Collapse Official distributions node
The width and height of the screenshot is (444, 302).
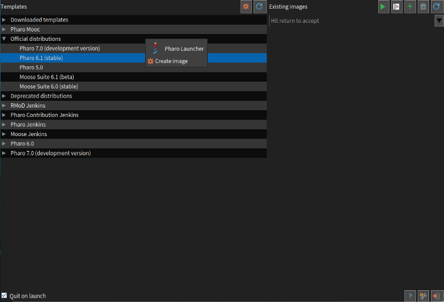pyautogui.click(x=4, y=39)
